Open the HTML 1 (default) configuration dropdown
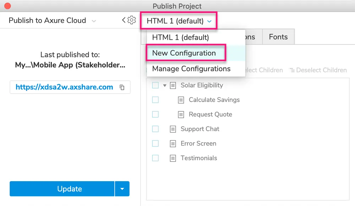 179,21
